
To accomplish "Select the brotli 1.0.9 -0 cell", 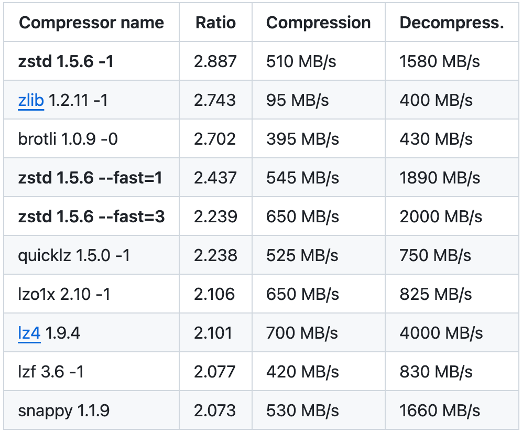I will [x=68, y=138].
